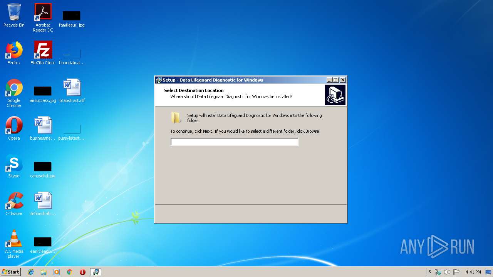The width and height of the screenshot is (493, 277).
Task: Close the Setup window
Action: coord(343,80)
